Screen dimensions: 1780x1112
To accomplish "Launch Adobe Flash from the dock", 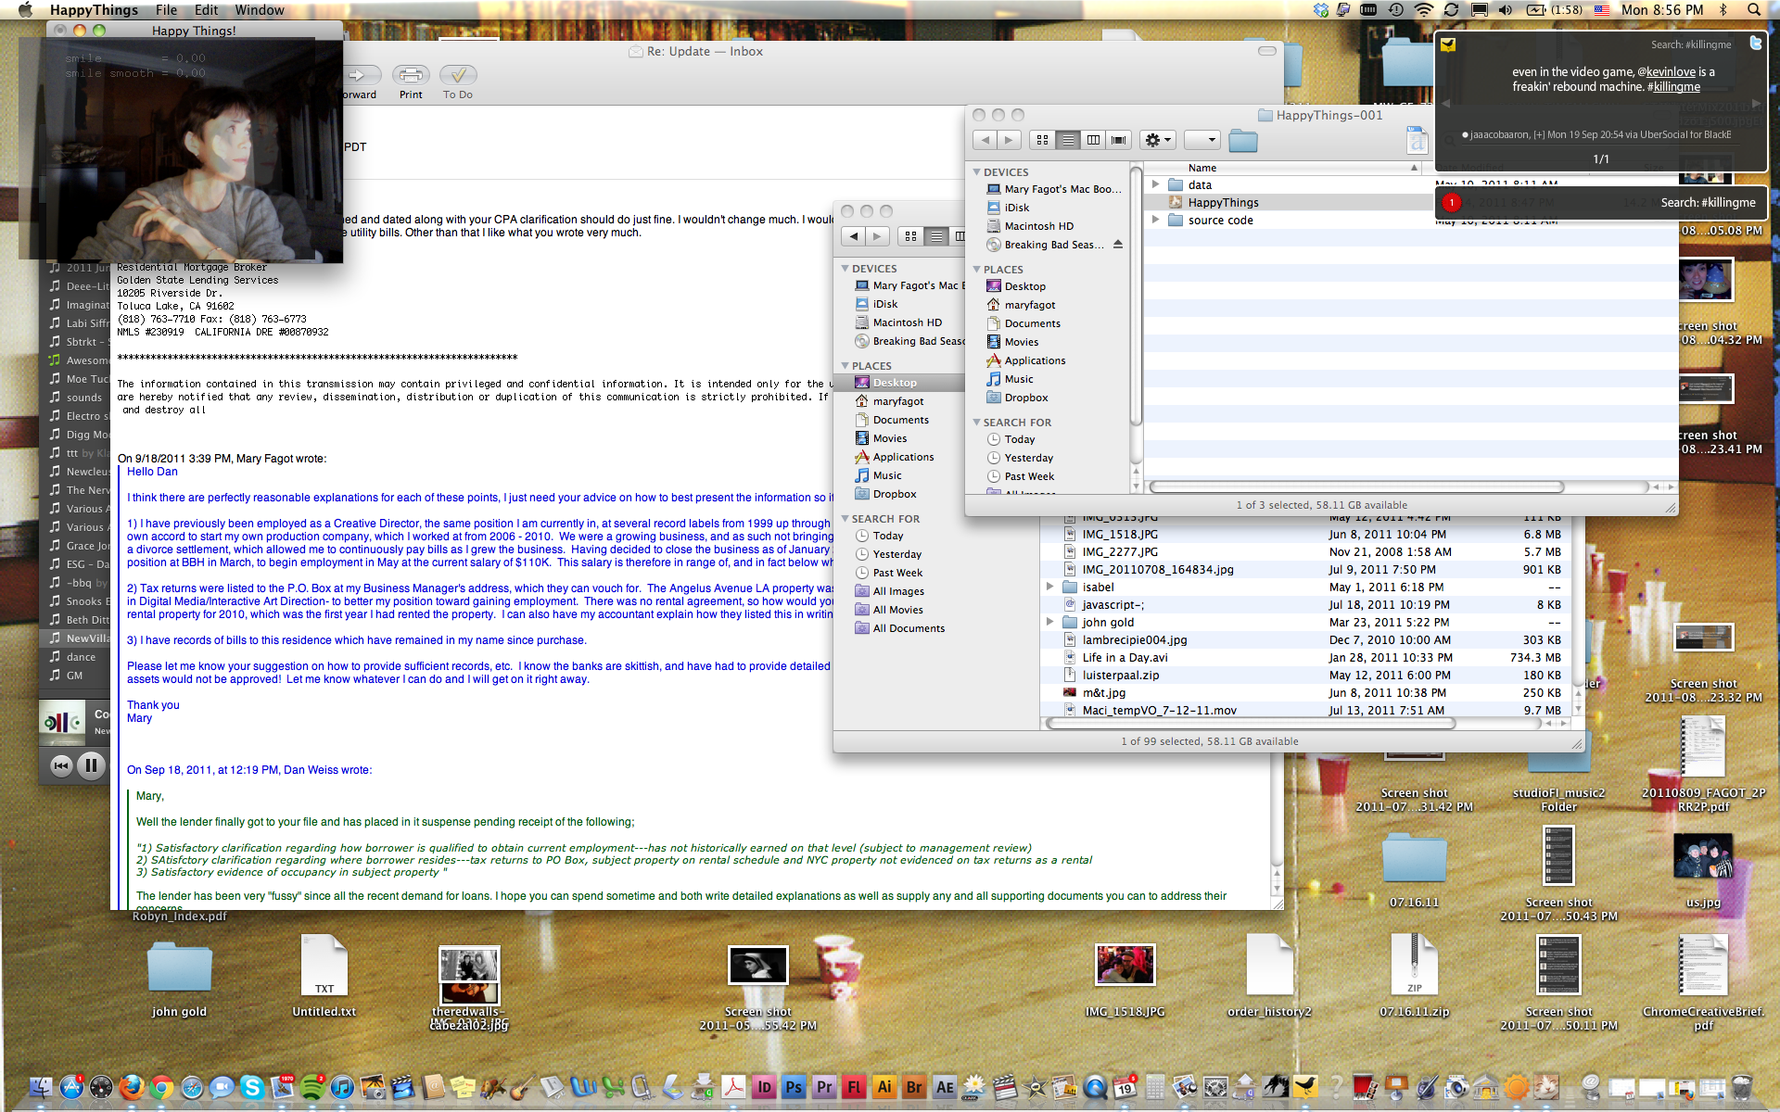I will tap(854, 1087).
